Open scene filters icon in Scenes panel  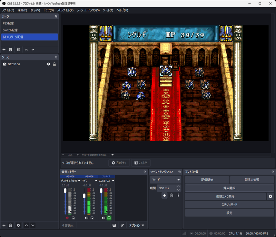[x=18, y=50]
